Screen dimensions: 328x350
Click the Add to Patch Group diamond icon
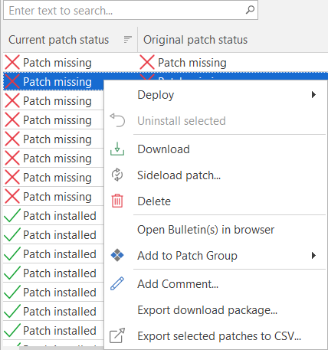coord(117,255)
